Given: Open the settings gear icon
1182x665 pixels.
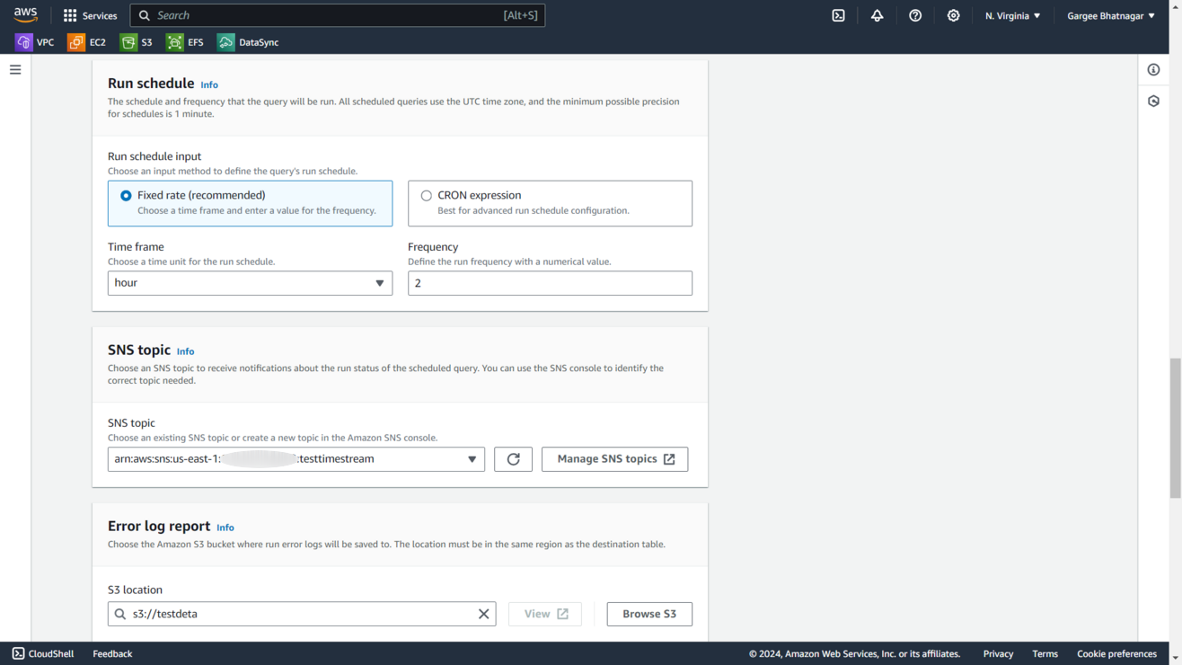Looking at the screenshot, I should coord(953,15).
